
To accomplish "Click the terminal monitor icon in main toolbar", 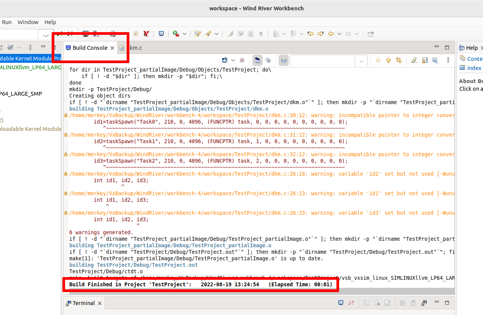I will [162, 34].
